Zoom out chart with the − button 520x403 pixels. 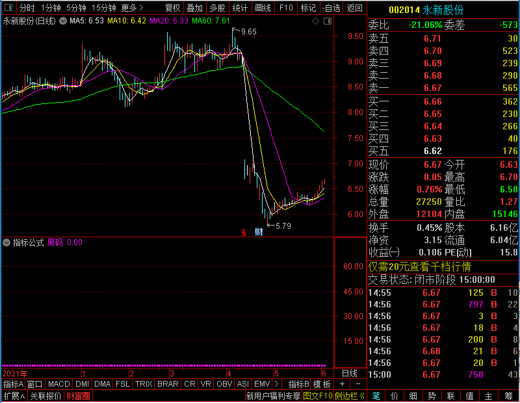point(358,384)
